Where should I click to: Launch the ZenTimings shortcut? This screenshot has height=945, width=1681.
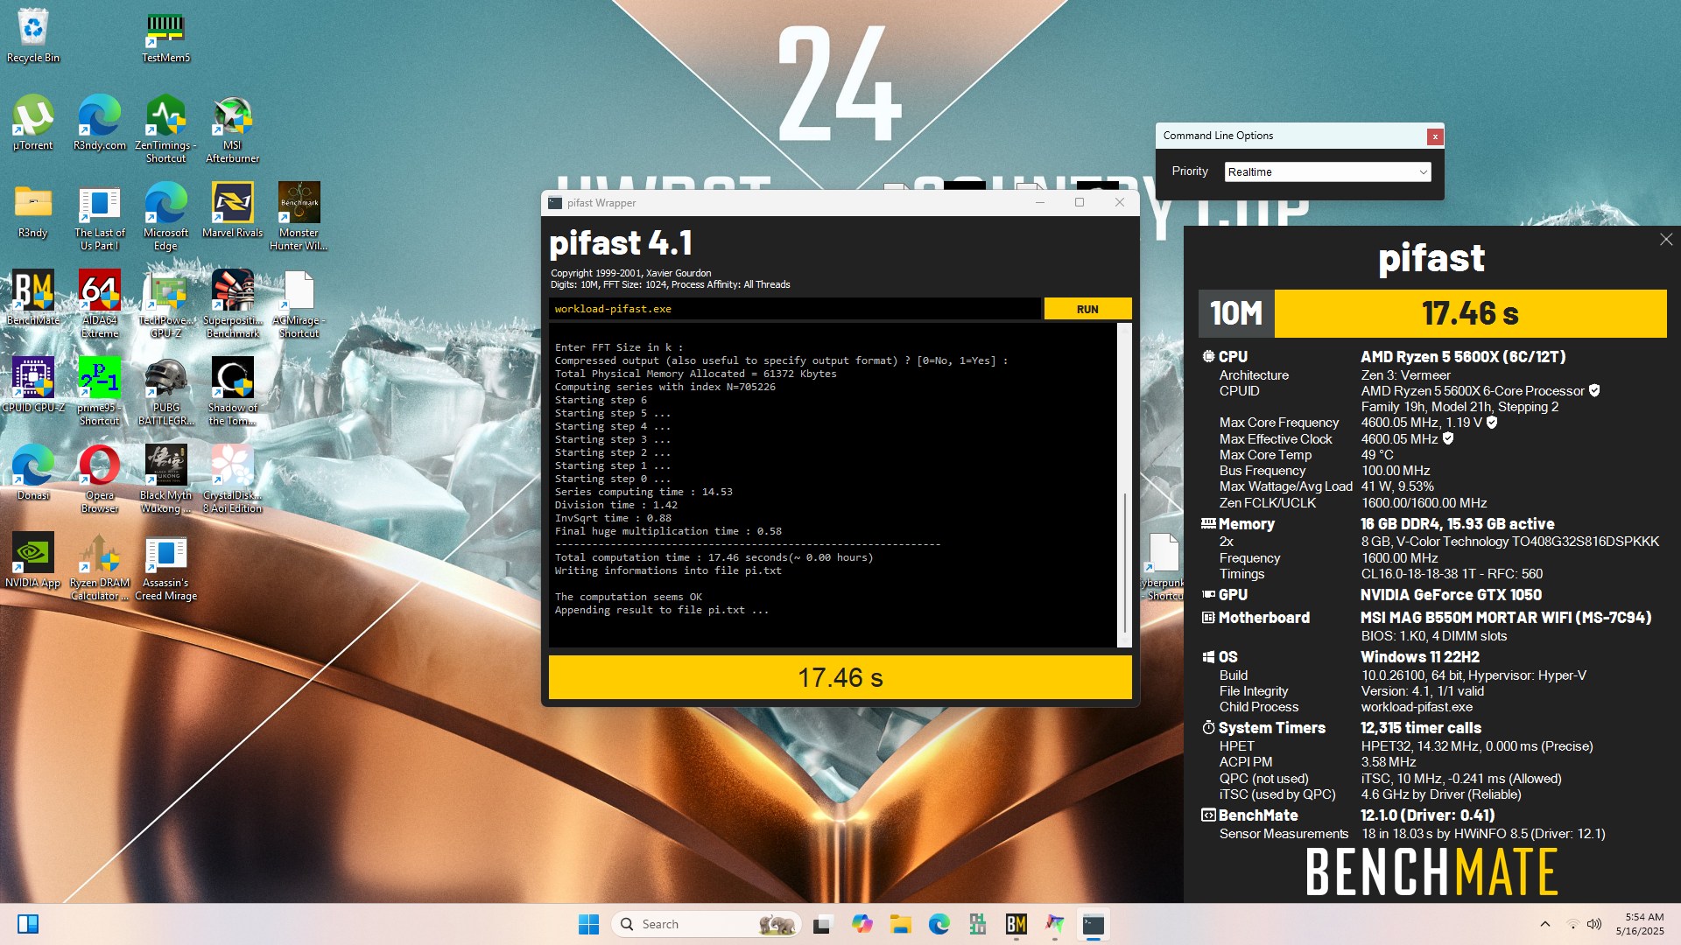pyautogui.click(x=165, y=129)
